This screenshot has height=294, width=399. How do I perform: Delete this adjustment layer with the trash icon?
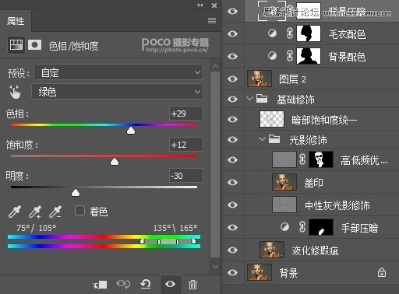tap(192, 285)
